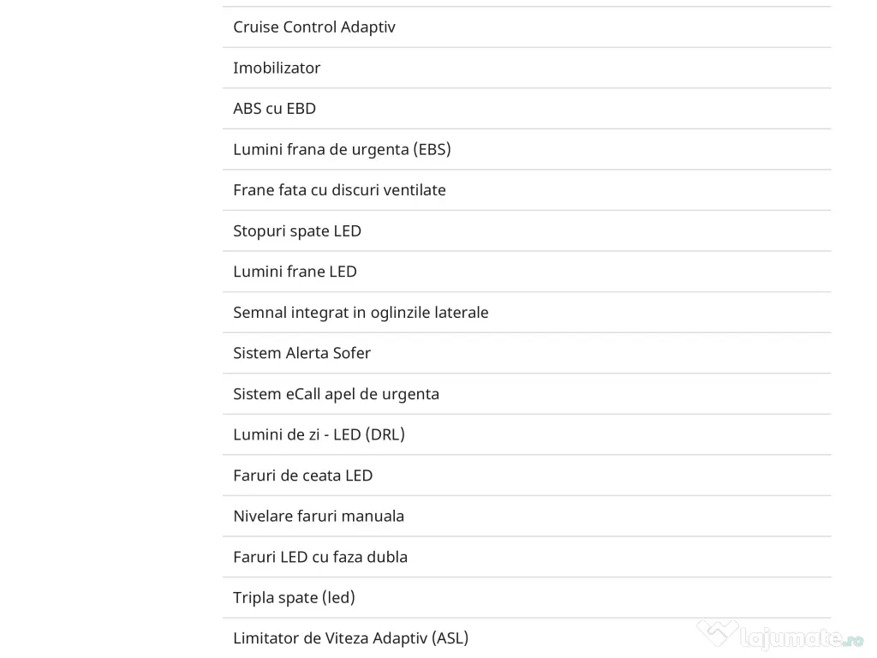
Task: Click the (EBS) abbreviation text
Action: click(433, 149)
